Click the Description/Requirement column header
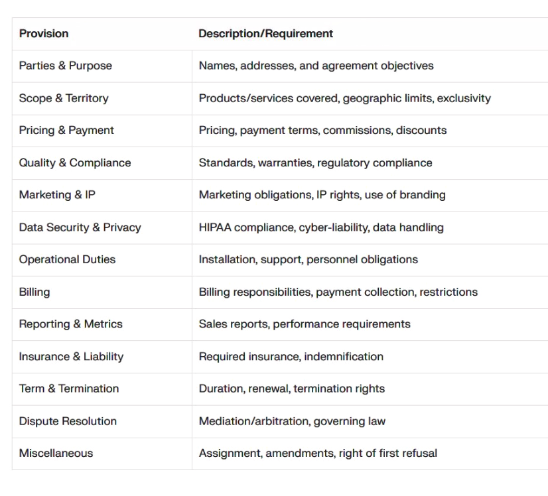This screenshot has height=496, width=548. [265, 34]
